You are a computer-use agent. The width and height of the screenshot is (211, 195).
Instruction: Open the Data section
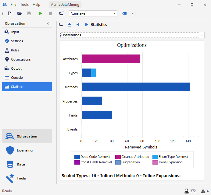coord(21,164)
